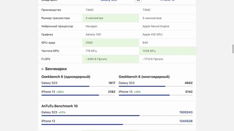Click the Galaxy S23 single-core progress bar
Screen dimensions: 234x131
[78, 86]
